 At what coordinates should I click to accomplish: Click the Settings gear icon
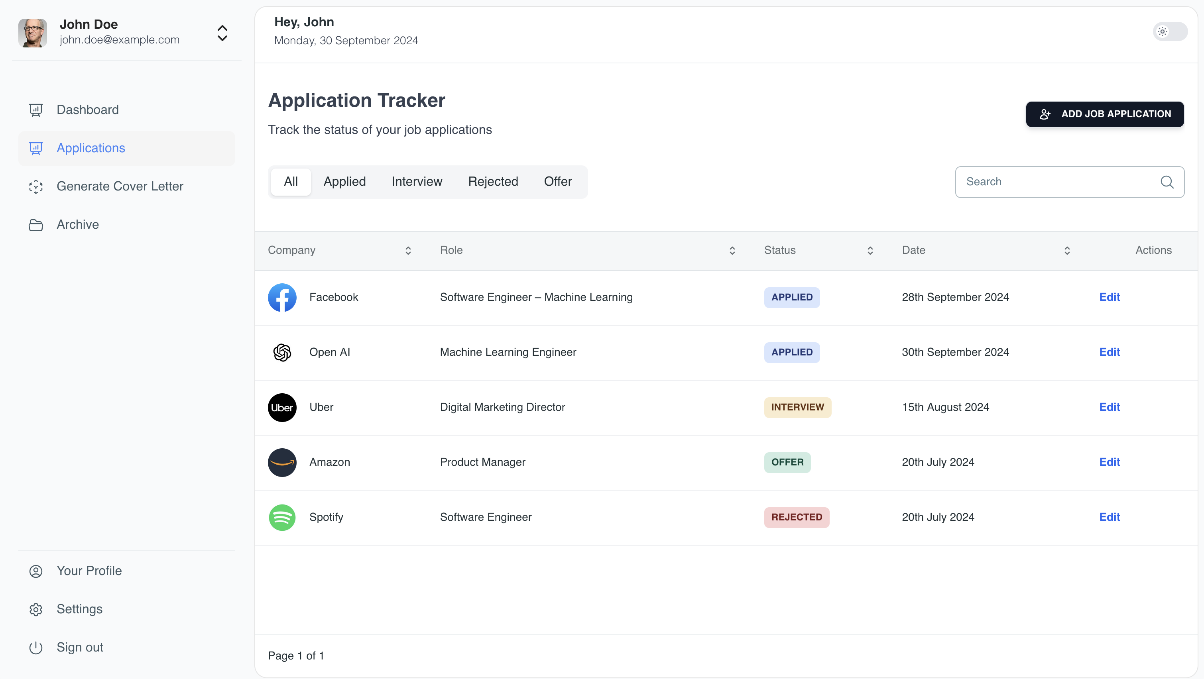click(x=35, y=609)
